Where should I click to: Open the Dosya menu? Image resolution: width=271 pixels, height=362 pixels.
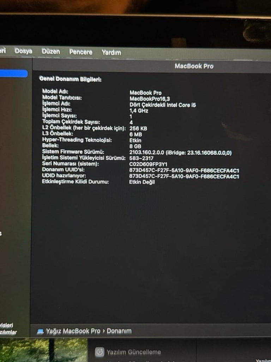tap(24, 51)
